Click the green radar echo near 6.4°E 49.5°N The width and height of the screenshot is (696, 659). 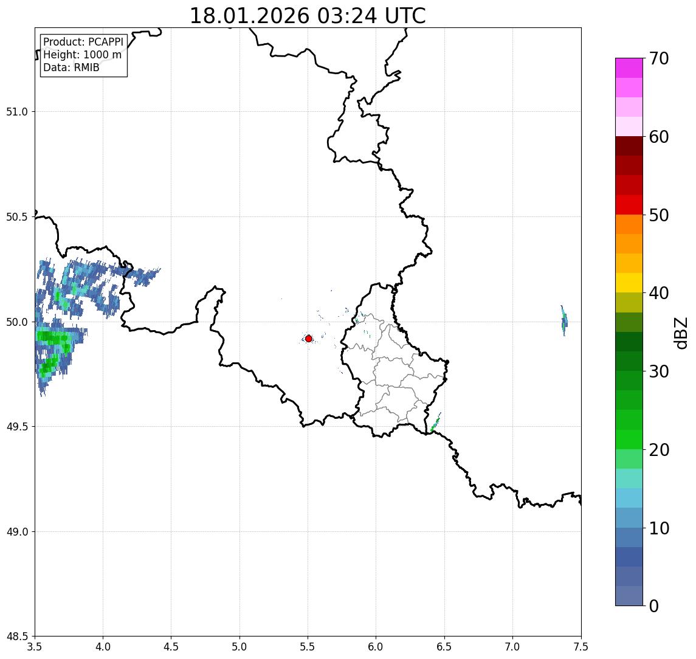click(x=435, y=423)
